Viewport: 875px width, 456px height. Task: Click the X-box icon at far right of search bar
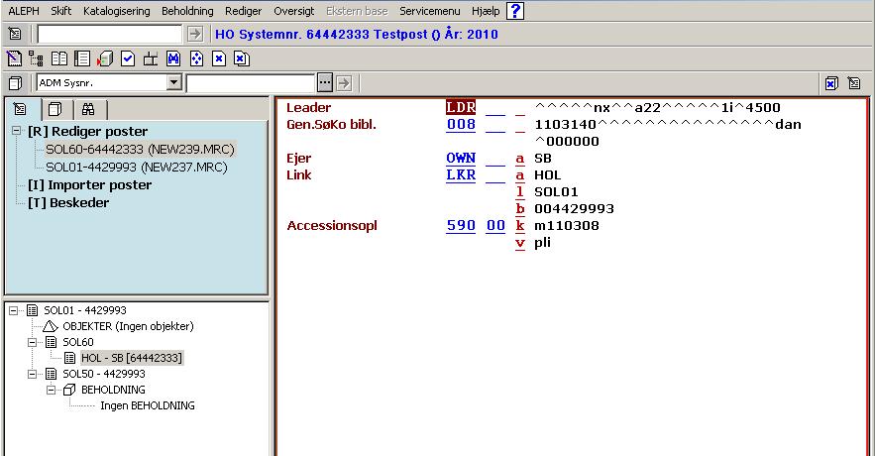pyautogui.click(x=831, y=83)
